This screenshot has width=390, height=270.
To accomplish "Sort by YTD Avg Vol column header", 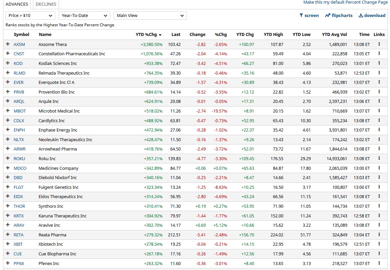I will (334, 35).
